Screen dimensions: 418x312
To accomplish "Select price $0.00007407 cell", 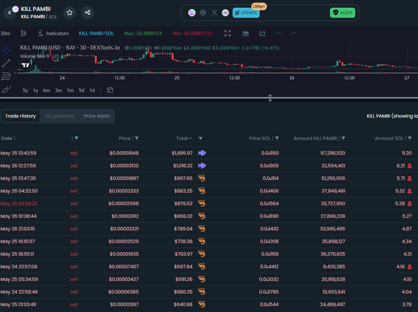I will (x=123, y=267).
